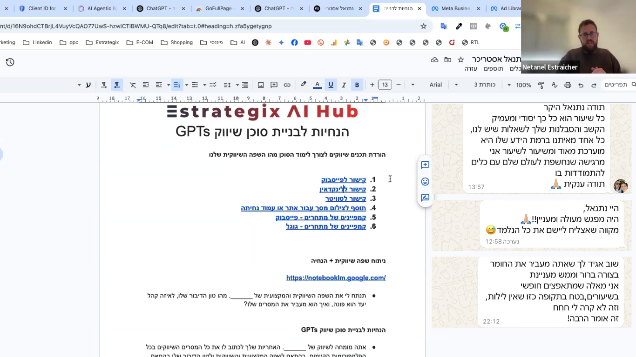Screen dimensions: 636x357
Task: Click the Google Translate extension icon
Action: click(x=444, y=26)
